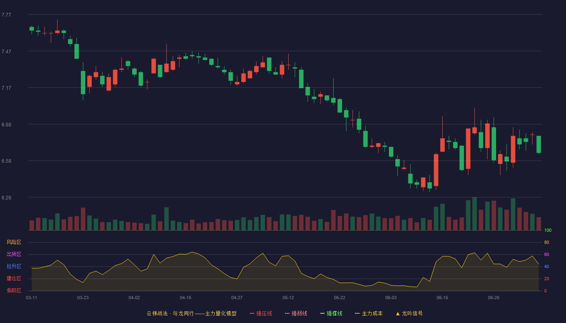Click the 05-22 date label

click(x=340, y=298)
